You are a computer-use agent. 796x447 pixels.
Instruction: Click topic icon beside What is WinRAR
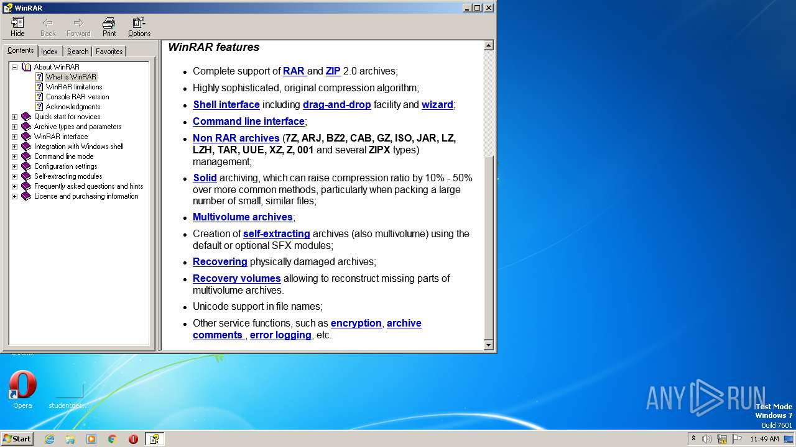point(39,77)
